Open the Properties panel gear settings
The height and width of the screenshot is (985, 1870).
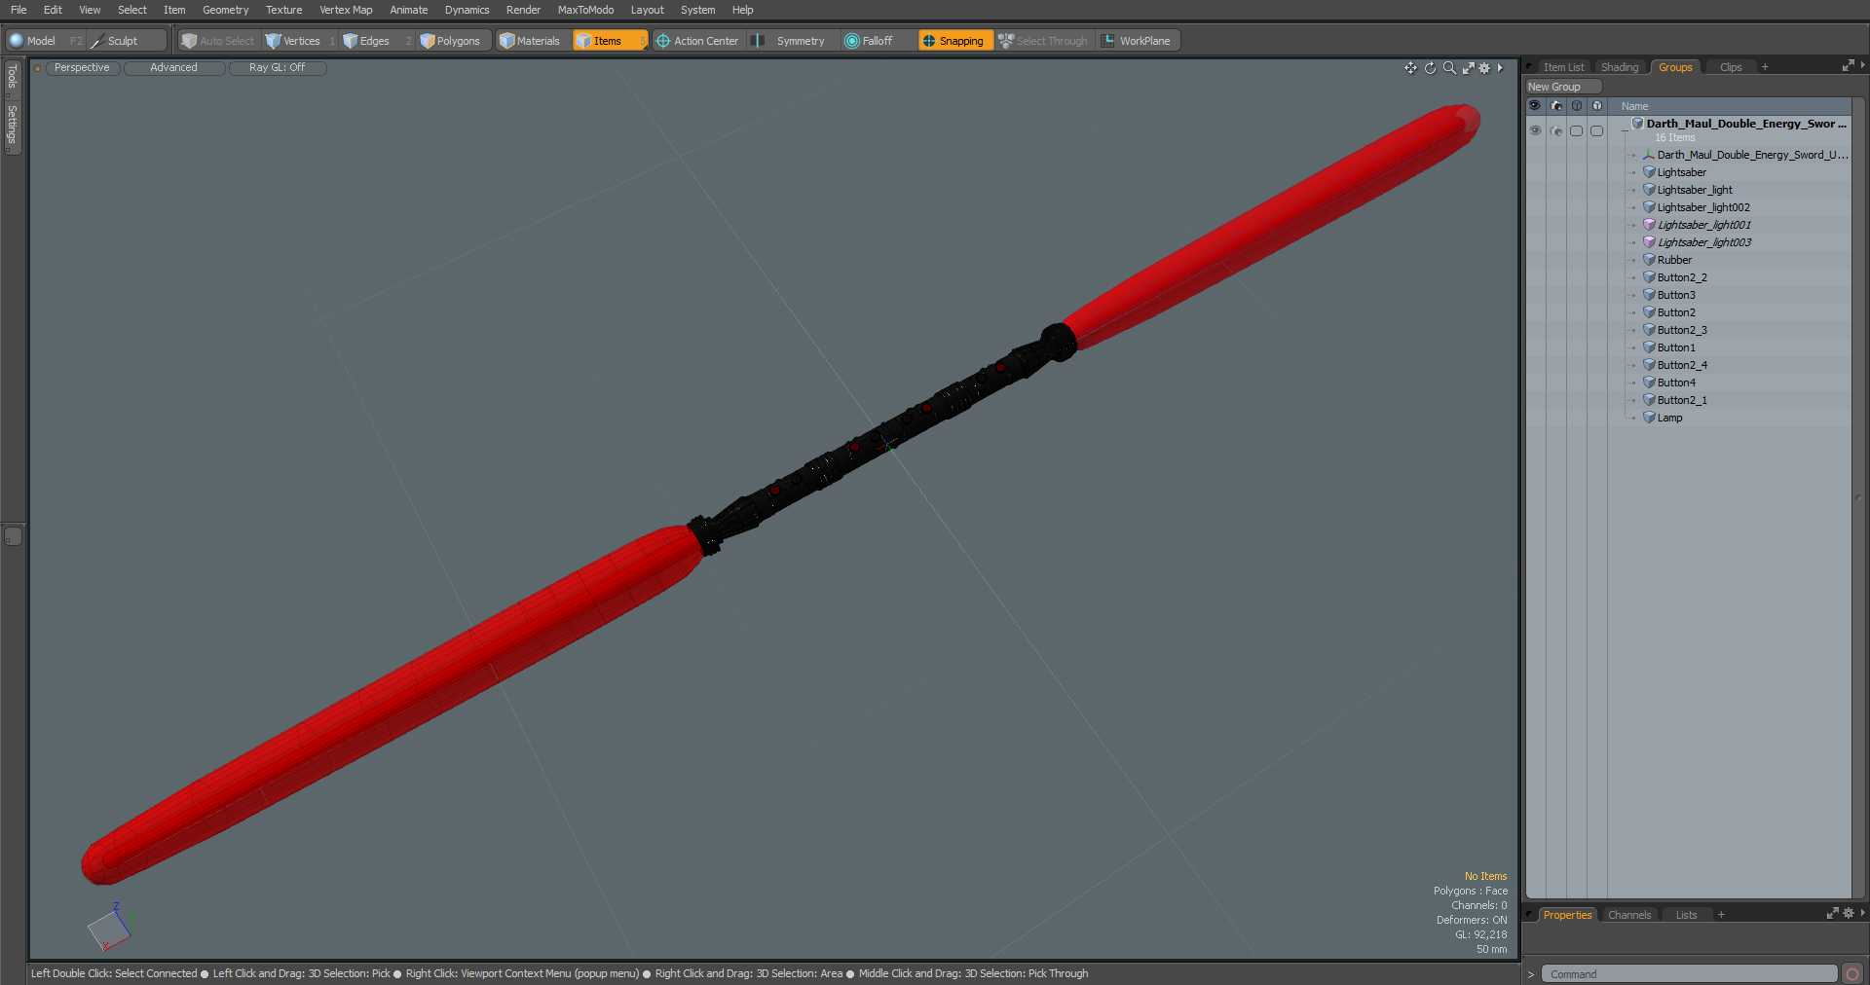[1849, 914]
